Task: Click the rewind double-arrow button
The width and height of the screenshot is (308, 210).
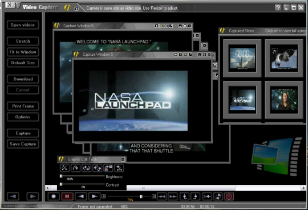Action: [x=161, y=196]
